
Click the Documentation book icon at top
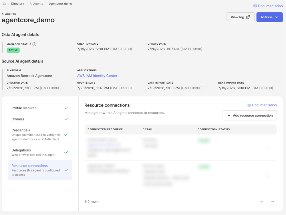(x=255, y=6)
